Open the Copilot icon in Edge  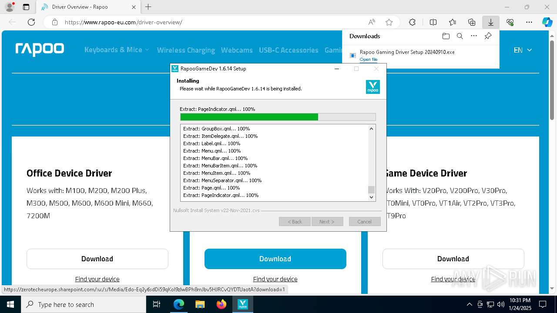[x=547, y=22]
